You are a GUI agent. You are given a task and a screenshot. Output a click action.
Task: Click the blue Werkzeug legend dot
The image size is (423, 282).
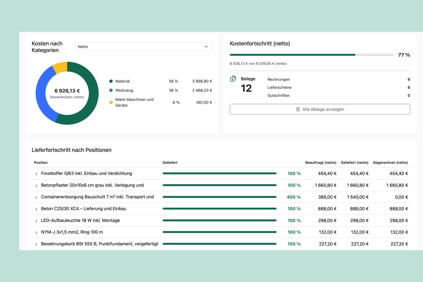(x=111, y=90)
